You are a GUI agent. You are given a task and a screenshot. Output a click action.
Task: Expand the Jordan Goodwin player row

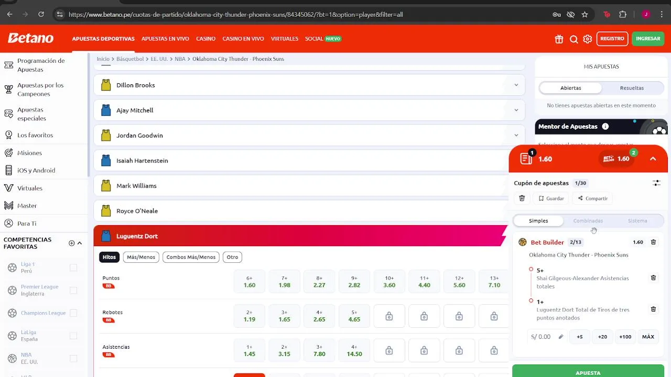(x=309, y=135)
